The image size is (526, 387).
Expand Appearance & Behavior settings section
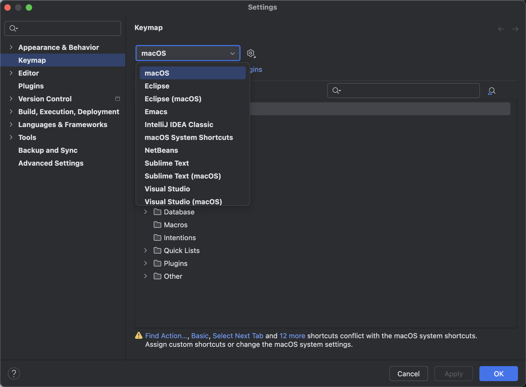(11, 47)
